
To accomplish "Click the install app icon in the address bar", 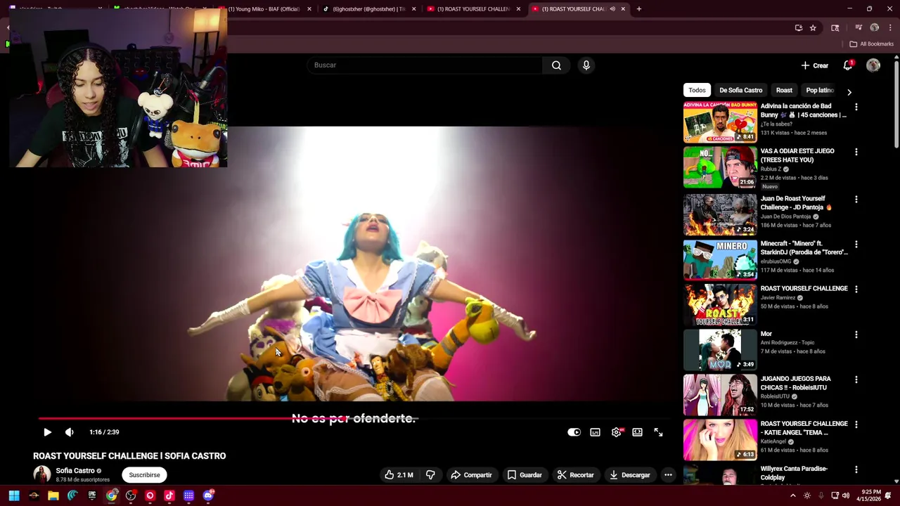I will (799, 28).
